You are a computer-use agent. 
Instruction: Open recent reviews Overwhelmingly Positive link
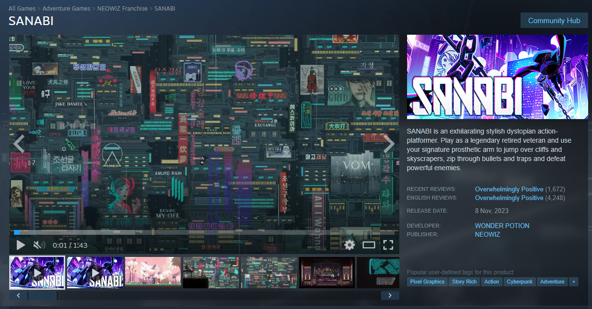pos(509,189)
